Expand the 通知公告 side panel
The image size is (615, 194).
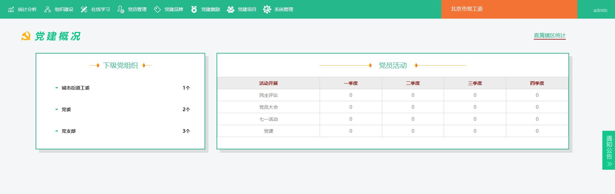[x=609, y=150]
